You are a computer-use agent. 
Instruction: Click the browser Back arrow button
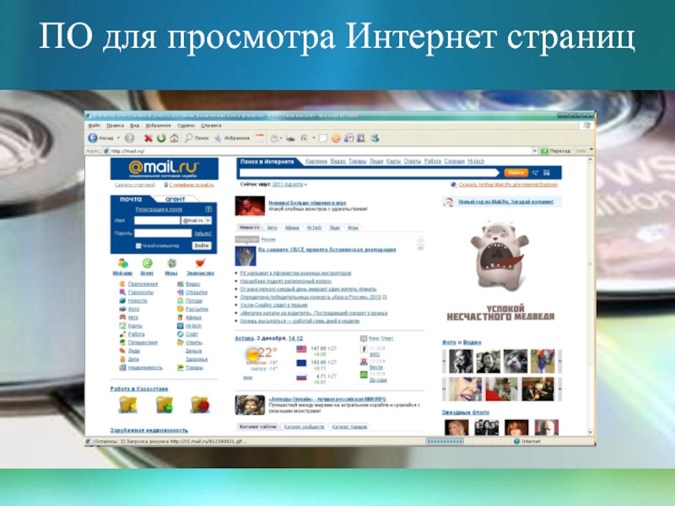94,137
